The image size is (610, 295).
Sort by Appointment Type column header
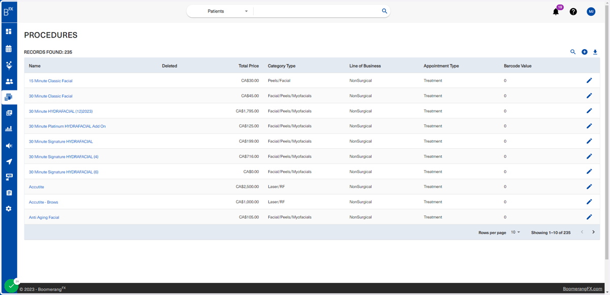pos(441,66)
